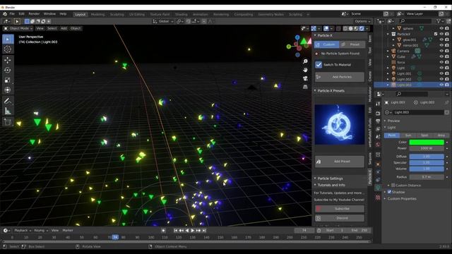Play the animation in reverse
452x254 pixels.
coord(186,231)
